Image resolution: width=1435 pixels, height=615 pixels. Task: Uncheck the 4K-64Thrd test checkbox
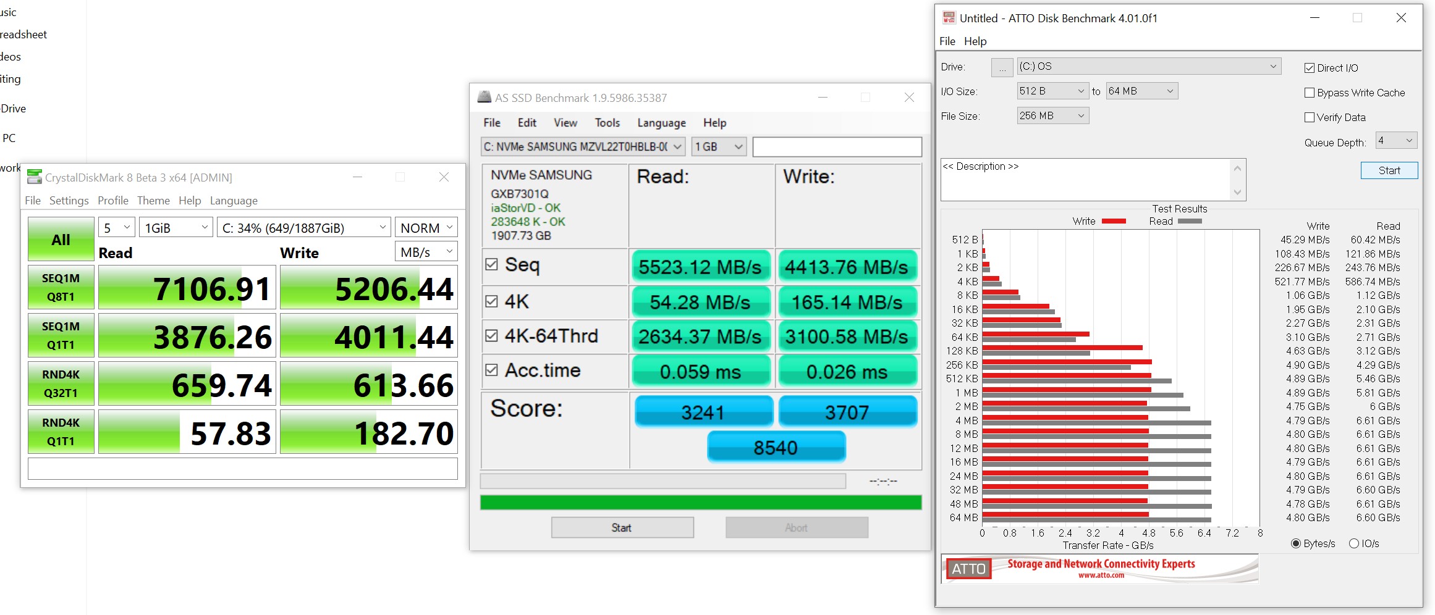click(x=492, y=335)
